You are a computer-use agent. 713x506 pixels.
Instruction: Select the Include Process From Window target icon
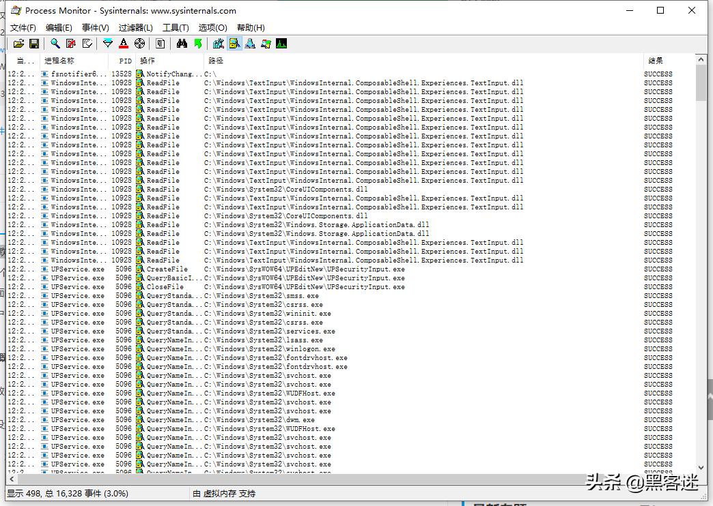[x=139, y=44]
